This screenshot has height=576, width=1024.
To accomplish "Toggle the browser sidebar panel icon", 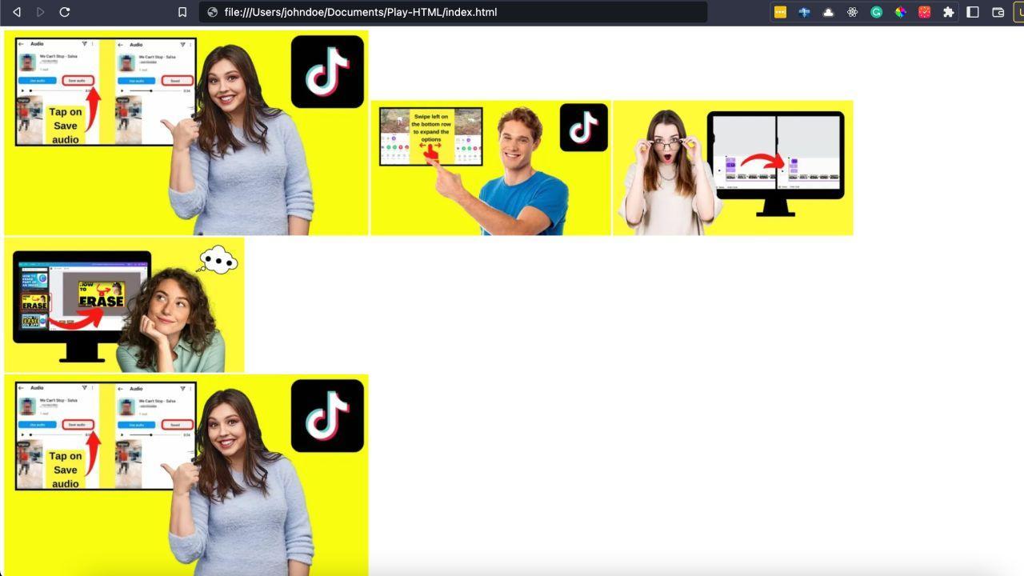I will (x=973, y=12).
